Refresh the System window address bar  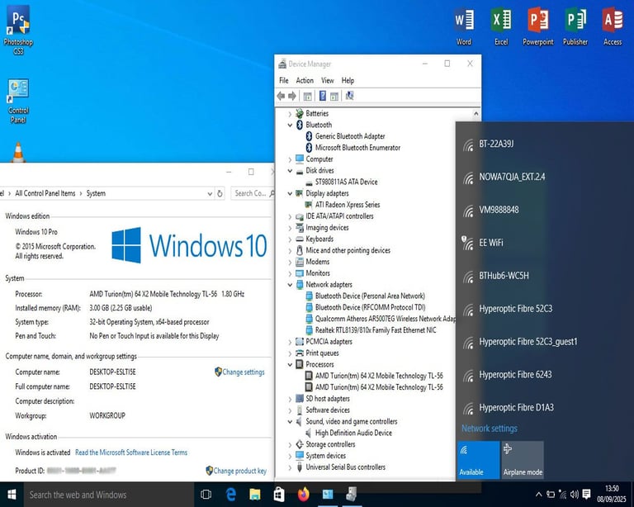(x=220, y=194)
